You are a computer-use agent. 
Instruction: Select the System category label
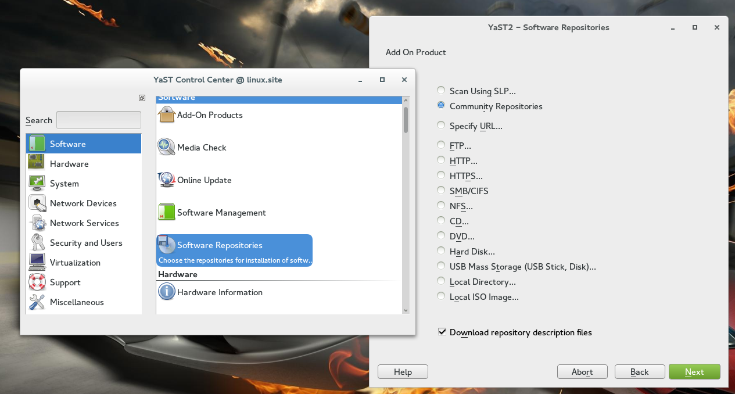coord(64,184)
